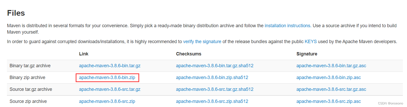Open the public KEYS link
This screenshot has height=107, width=407.
[x=310, y=42]
